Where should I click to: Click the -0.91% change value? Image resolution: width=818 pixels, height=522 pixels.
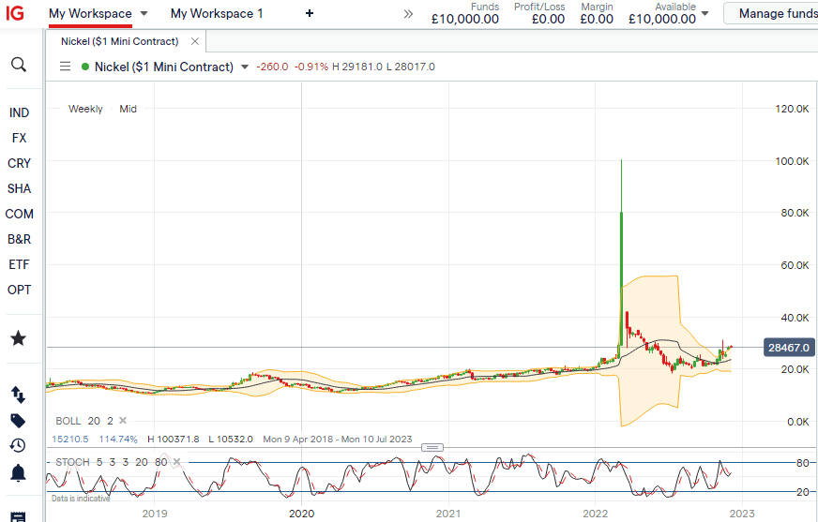point(311,67)
